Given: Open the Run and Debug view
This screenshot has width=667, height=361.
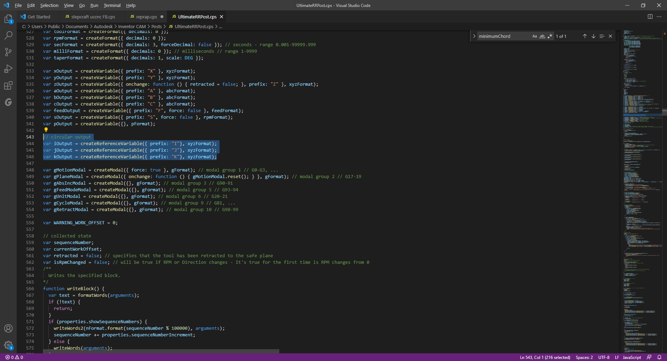Looking at the screenshot, I should (8, 69).
